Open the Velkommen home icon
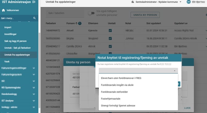Screen dimensions: 207x113 3,10
